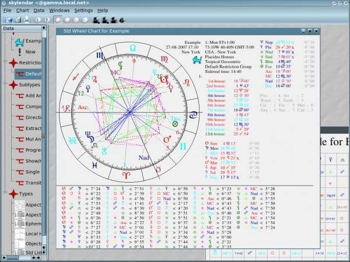Click the baby carriage icon in the chart header

[197, 60]
